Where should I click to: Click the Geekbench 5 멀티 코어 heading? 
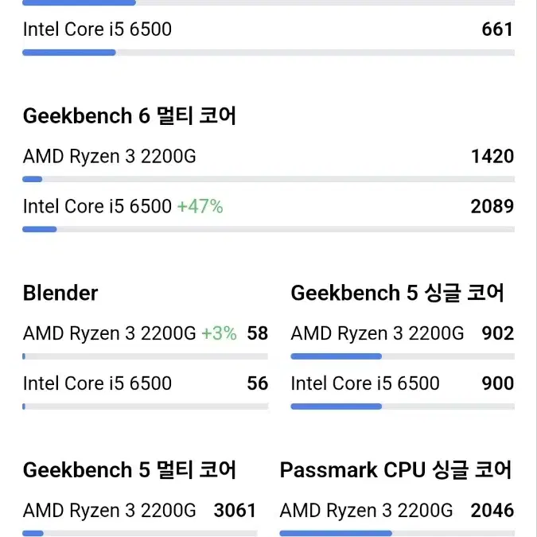coord(130,470)
